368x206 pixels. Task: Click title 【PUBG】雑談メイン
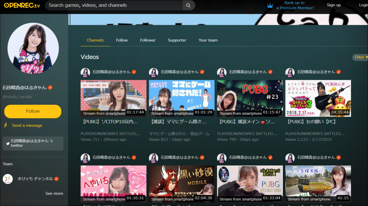click(x=246, y=122)
